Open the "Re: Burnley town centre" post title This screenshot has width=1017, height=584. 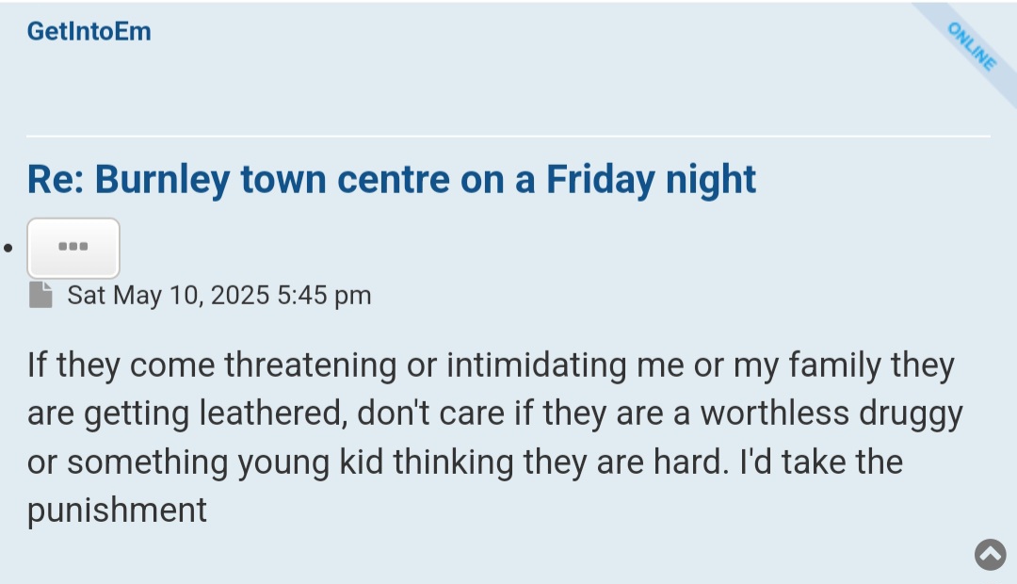391,179
